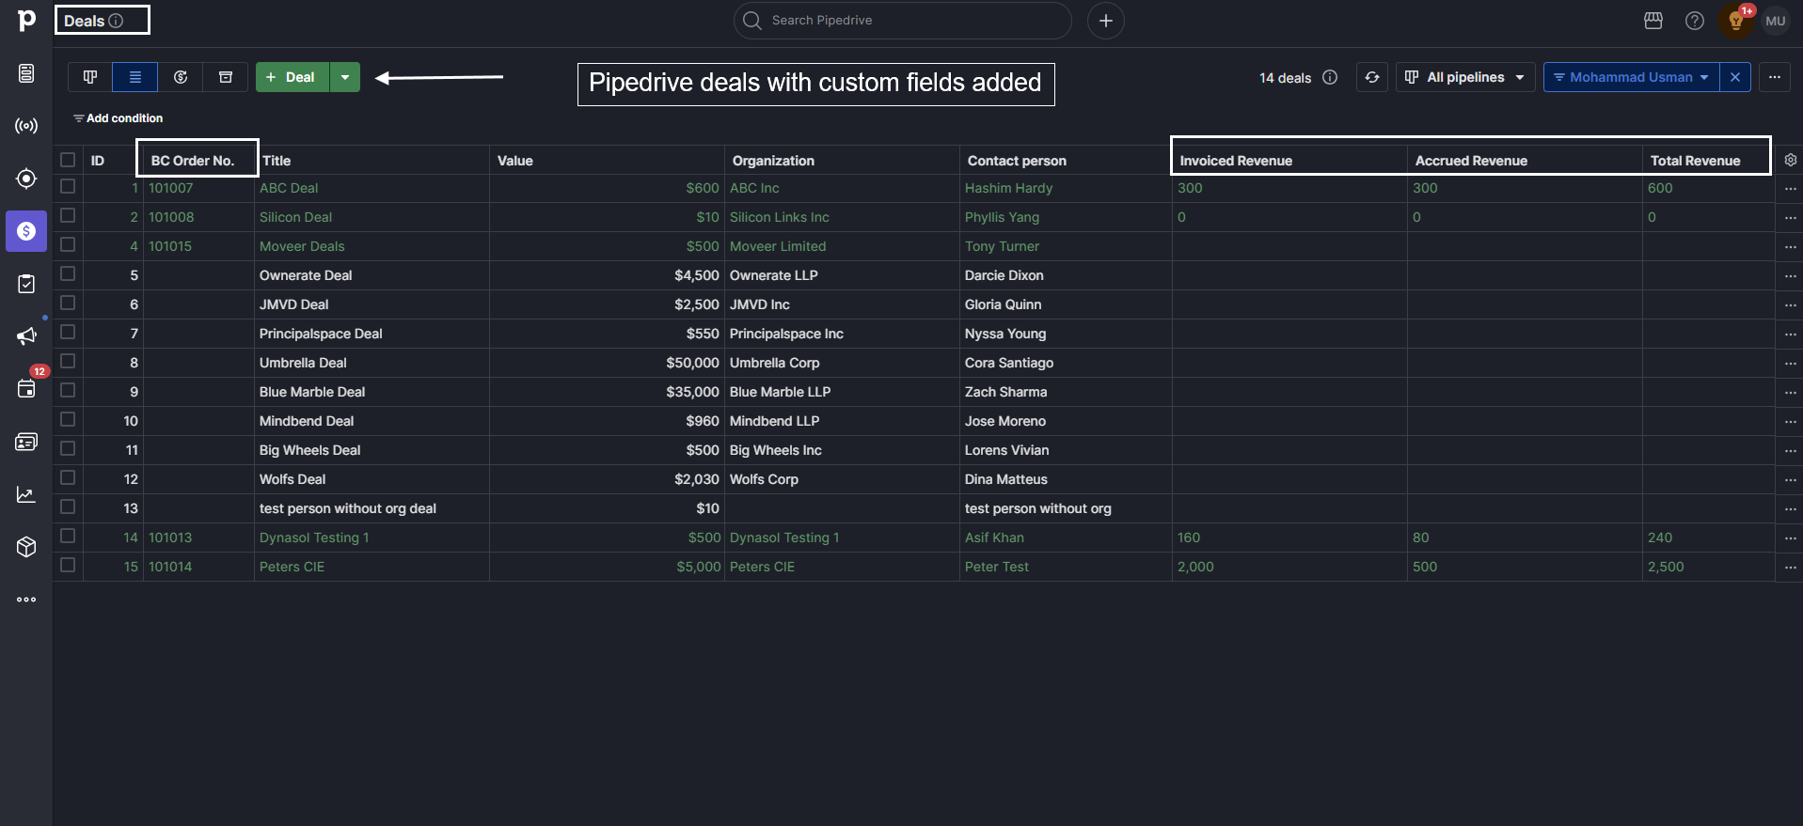The image size is (1803, 826).
Task: Sort by the Title column header
Action: 277,161
